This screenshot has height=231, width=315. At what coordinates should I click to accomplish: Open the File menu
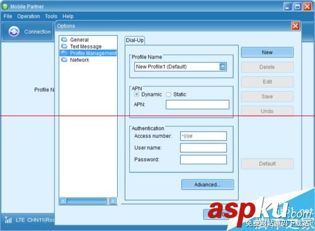8,16
